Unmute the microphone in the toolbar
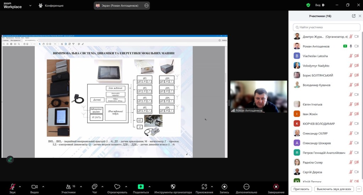This screenshot has width=363, height=195. (x=13, y=187)
